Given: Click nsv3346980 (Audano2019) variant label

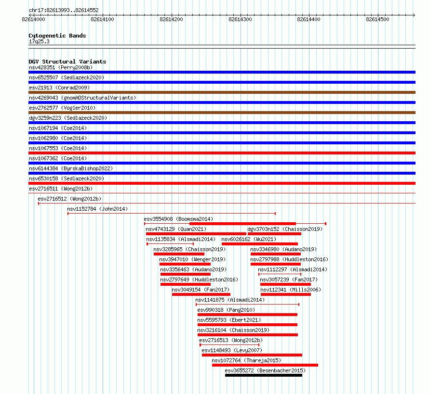Looking at the screenshot, I should (283, 249).
